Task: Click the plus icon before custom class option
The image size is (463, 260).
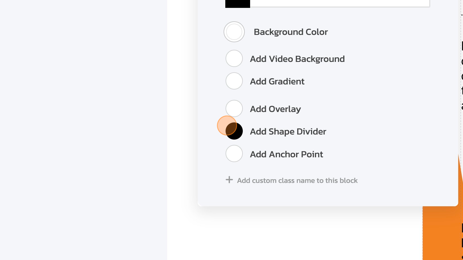Action: pos(229,180)
